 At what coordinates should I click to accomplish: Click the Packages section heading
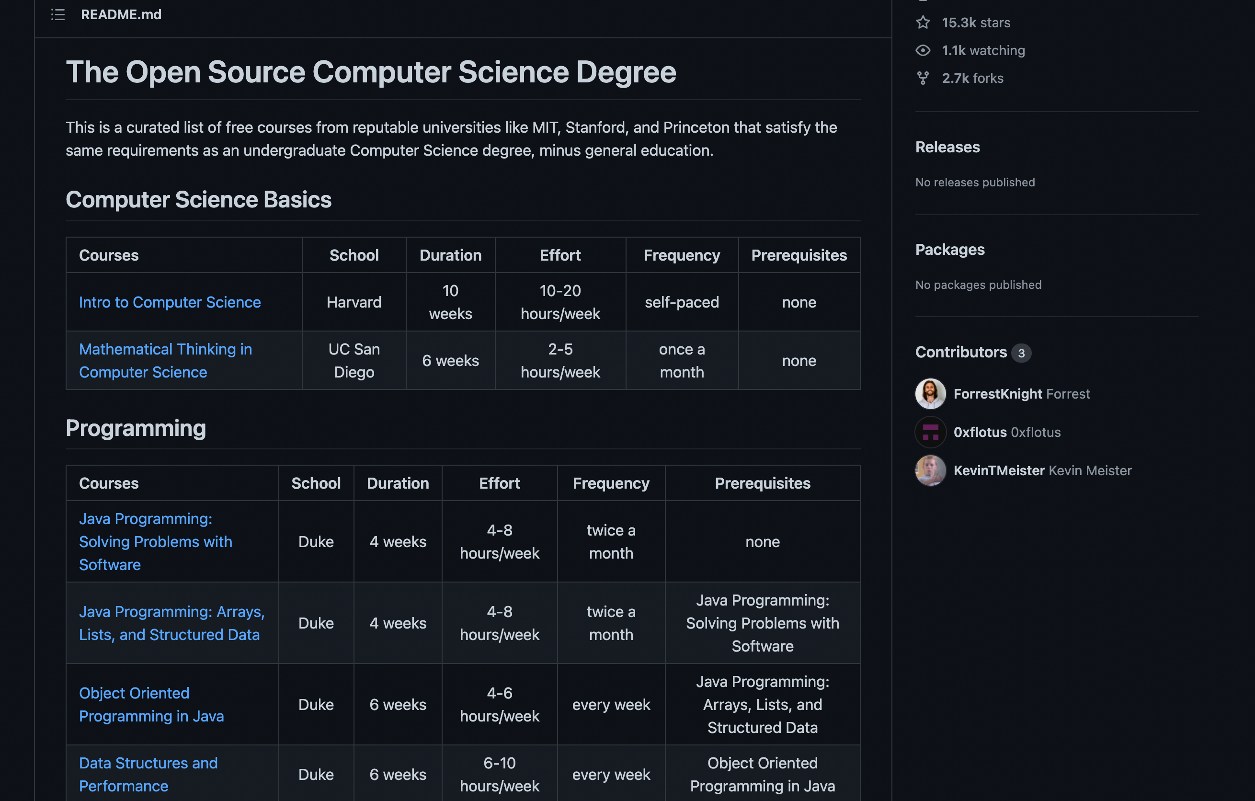[x=949, y=249]
